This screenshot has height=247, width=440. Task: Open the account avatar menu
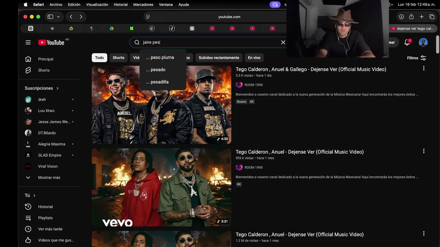coord(423,42)
